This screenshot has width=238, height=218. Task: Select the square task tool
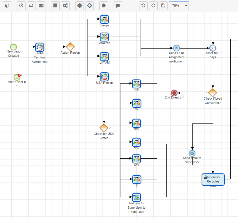pyautogui.click(x=55, y=6)
